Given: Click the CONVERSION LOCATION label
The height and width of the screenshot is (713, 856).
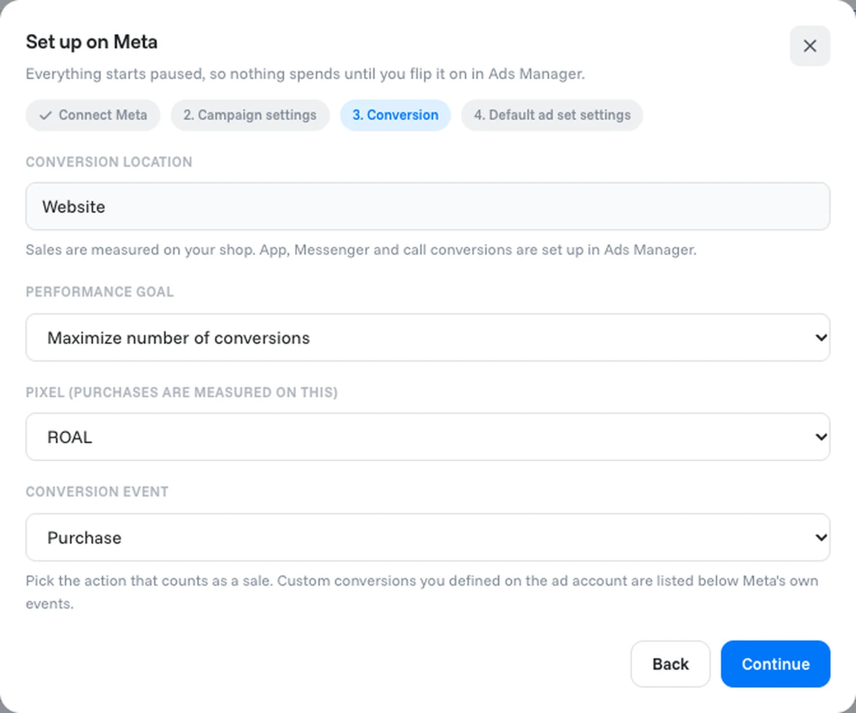Looking at the screenshot, I should click(109, 162).
